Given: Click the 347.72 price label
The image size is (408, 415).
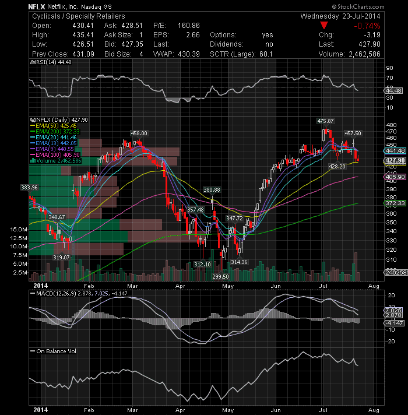Looking at the screenshot, I should pos(234,219).
